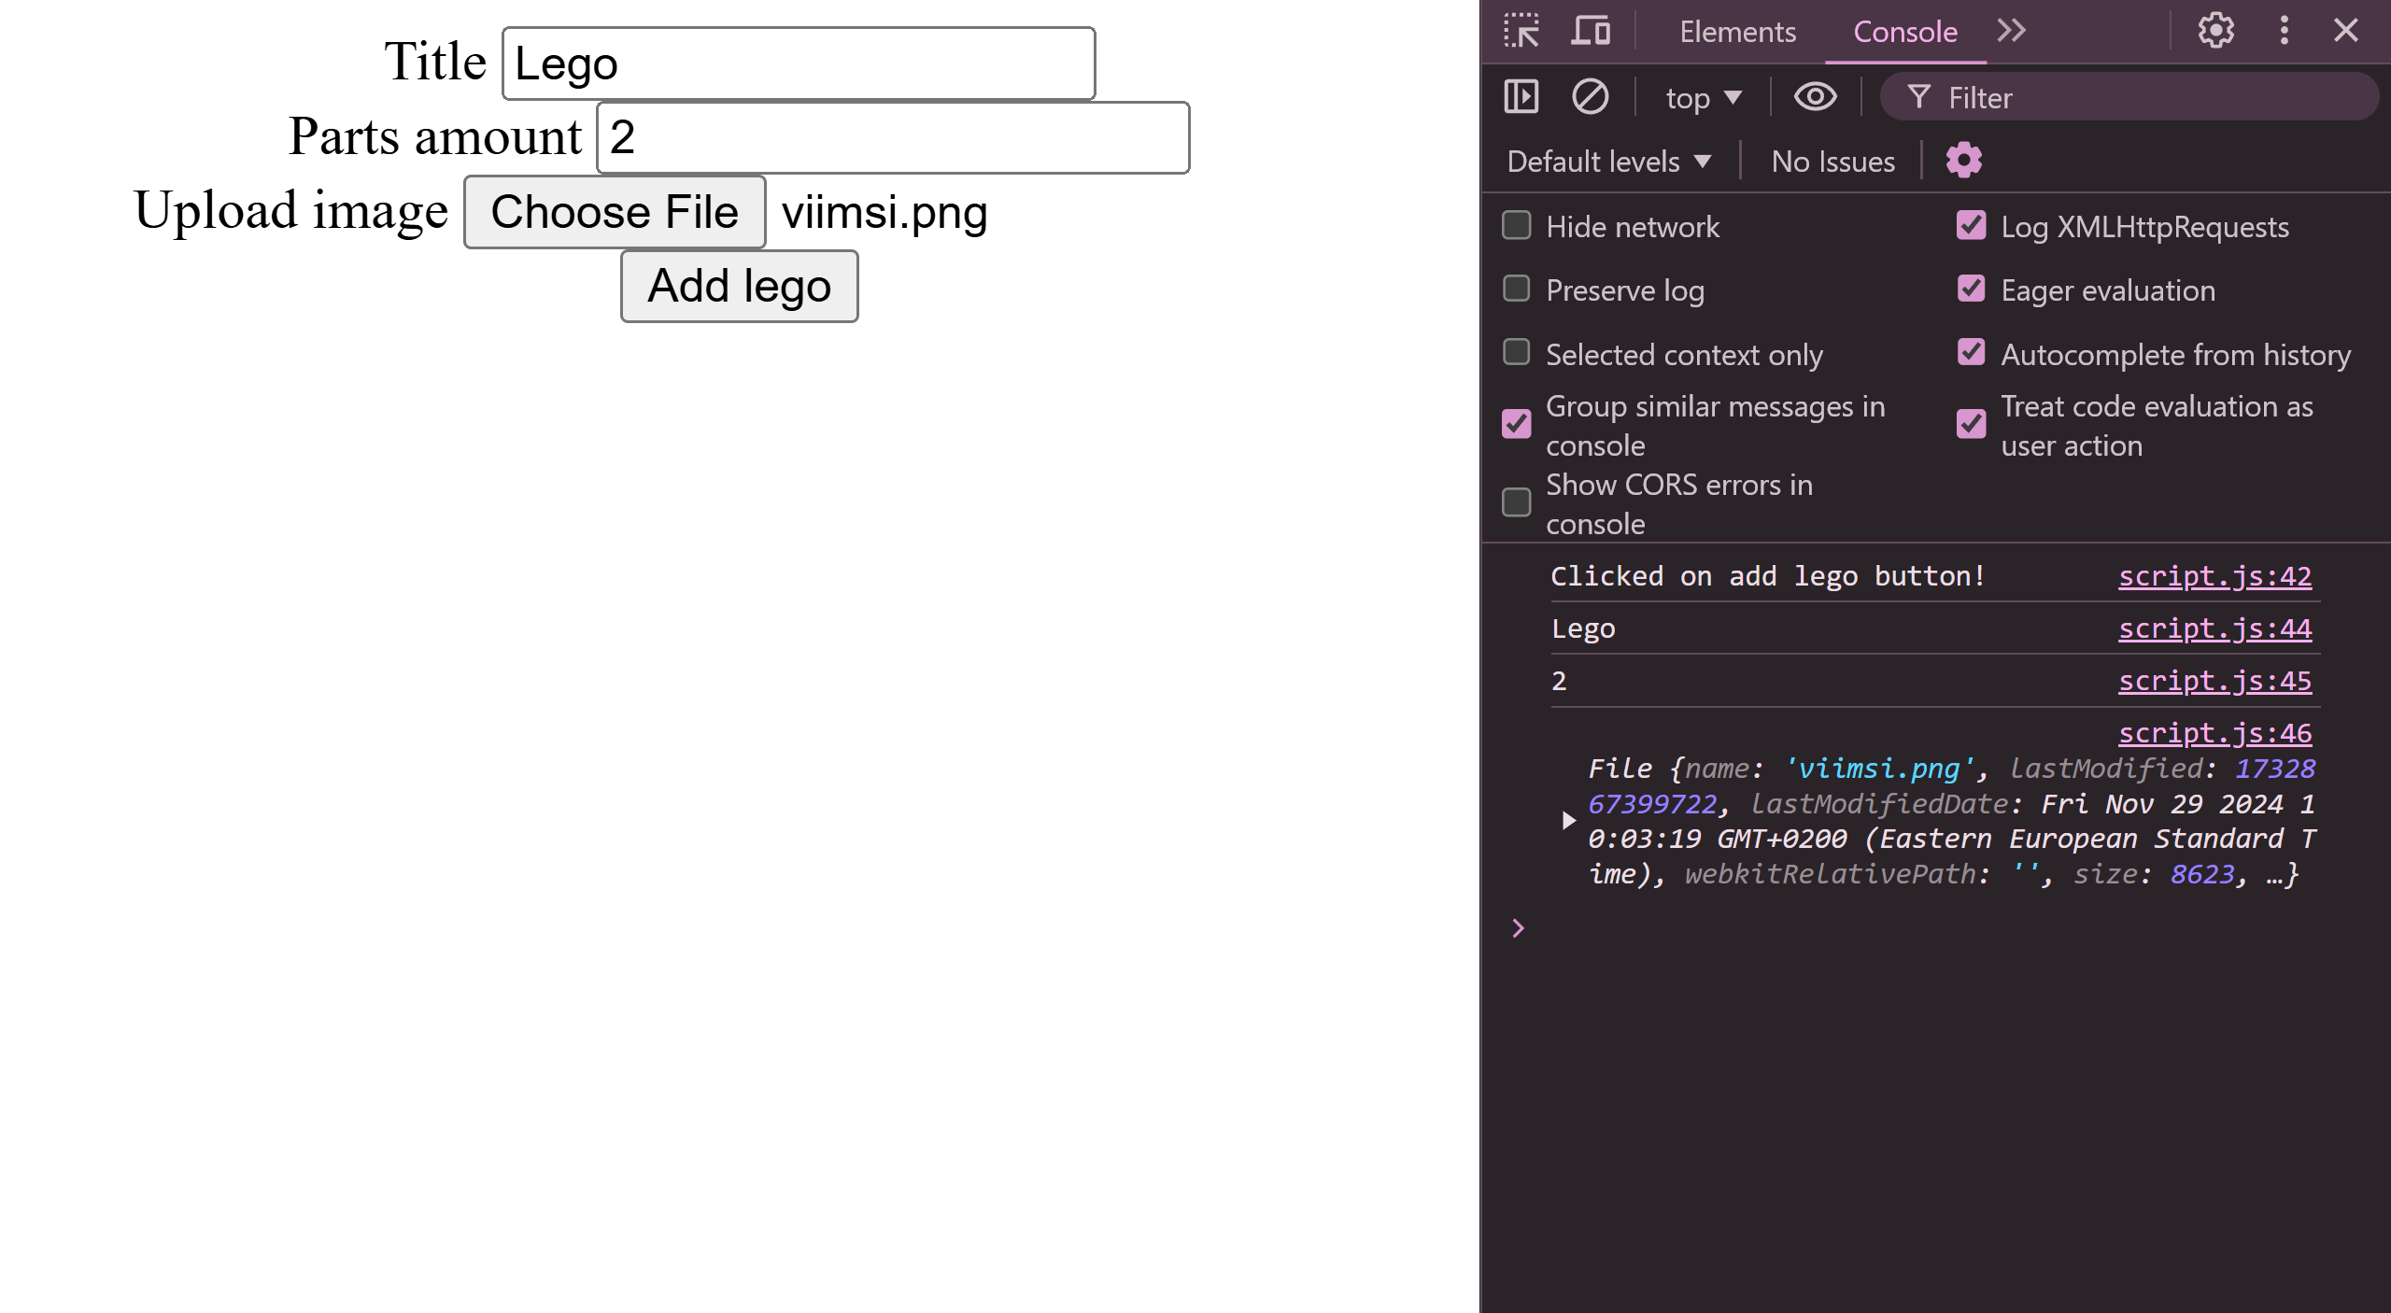The width and height of the screenshot is (2391, 1313).
Task: Click the clear console prohibition icon
Action: point(1591,97)
